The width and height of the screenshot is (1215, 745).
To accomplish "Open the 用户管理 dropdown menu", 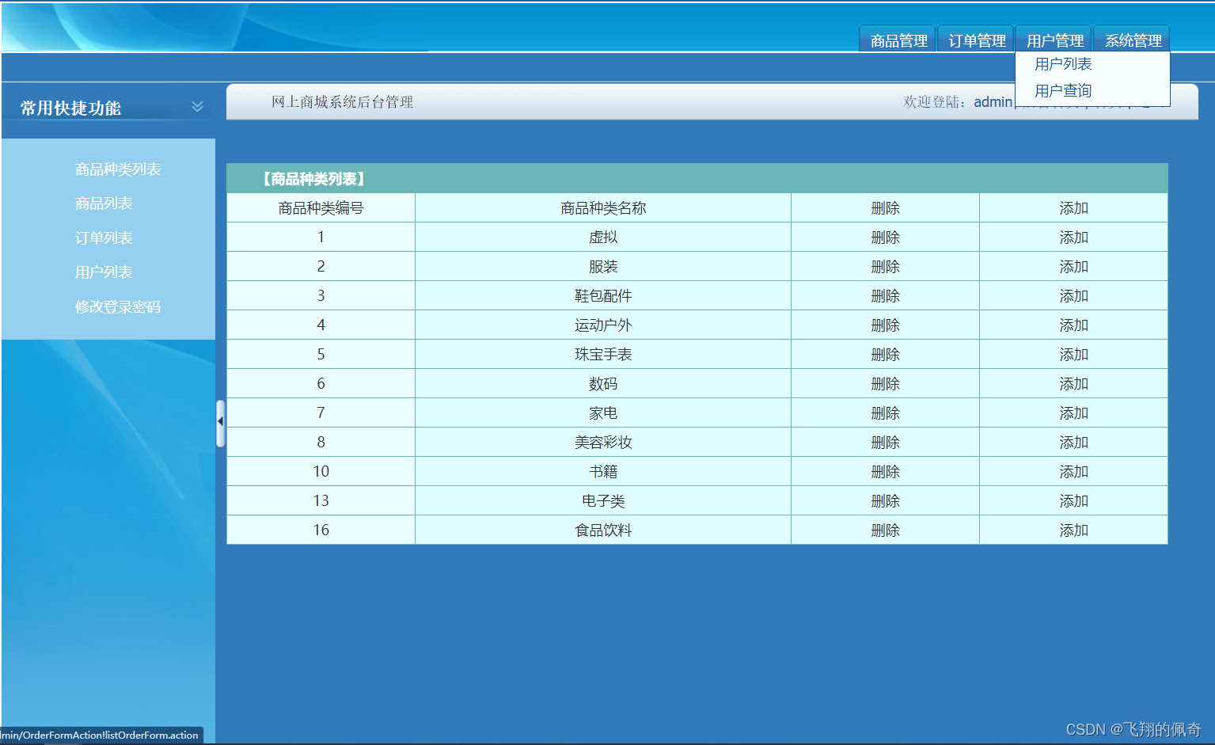I will click(x=1053, y=39).
